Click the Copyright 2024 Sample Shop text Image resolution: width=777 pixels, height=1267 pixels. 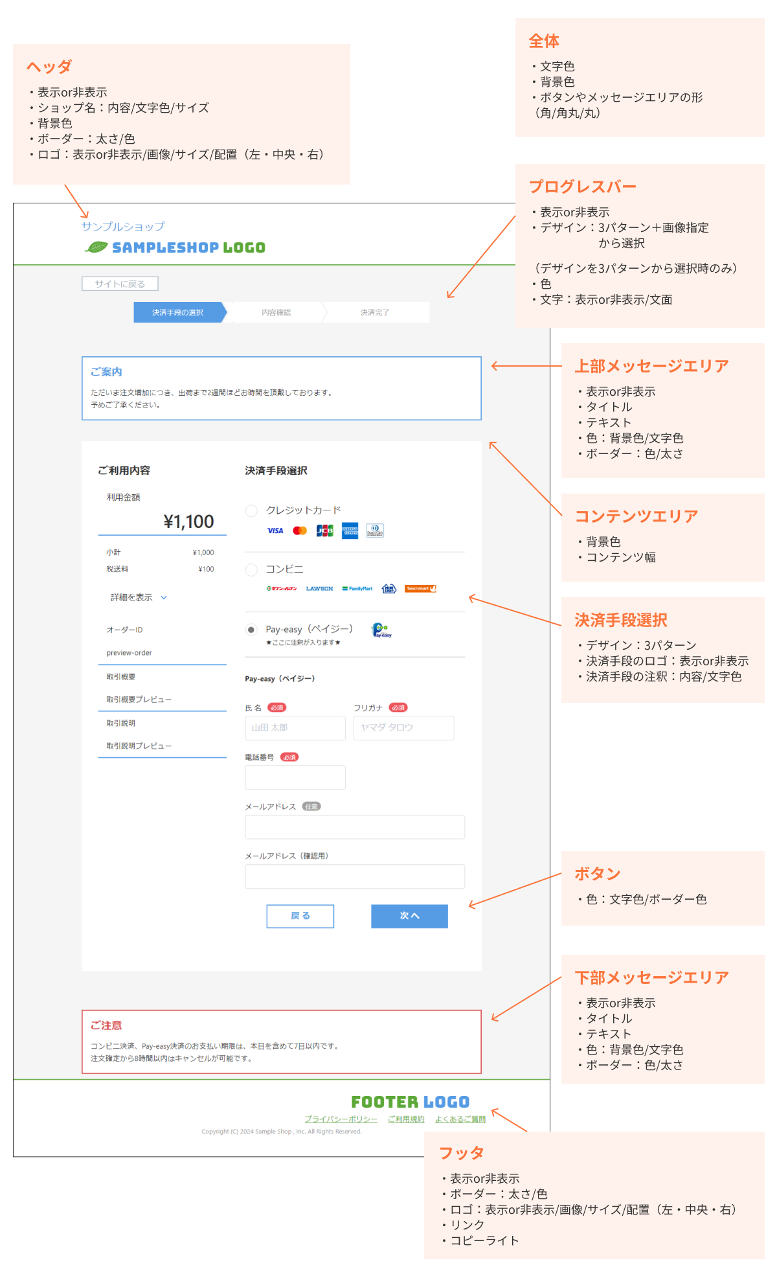tap(282, 1132)
